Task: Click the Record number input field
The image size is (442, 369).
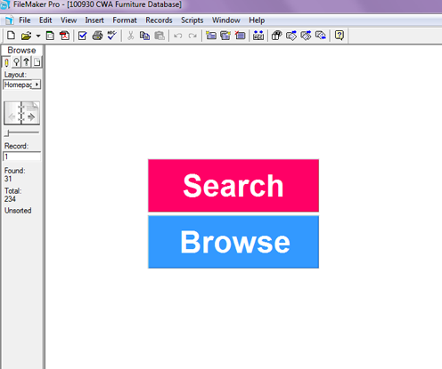Action: pyautogui.click(x=21, y=156)
